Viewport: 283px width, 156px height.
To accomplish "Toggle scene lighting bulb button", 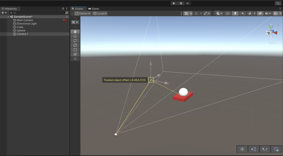I will 235,13.
